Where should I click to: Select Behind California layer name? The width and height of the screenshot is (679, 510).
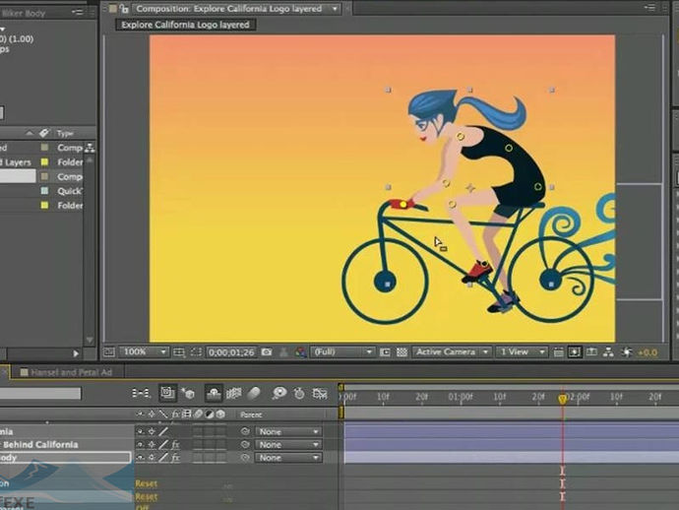click(x=39, y=445)
